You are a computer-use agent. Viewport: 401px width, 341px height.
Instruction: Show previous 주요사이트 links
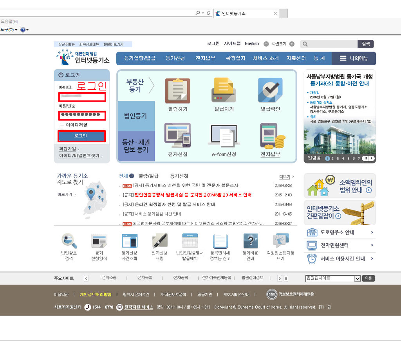click(x=86, y=278)
